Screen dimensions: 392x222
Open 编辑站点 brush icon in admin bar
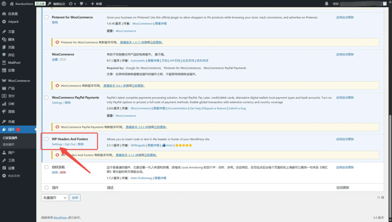[x=49, y=4]
